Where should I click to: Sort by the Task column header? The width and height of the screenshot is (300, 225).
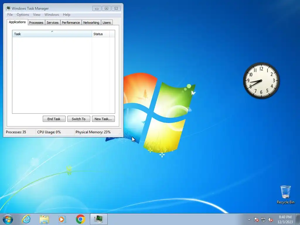coord(52,34)
